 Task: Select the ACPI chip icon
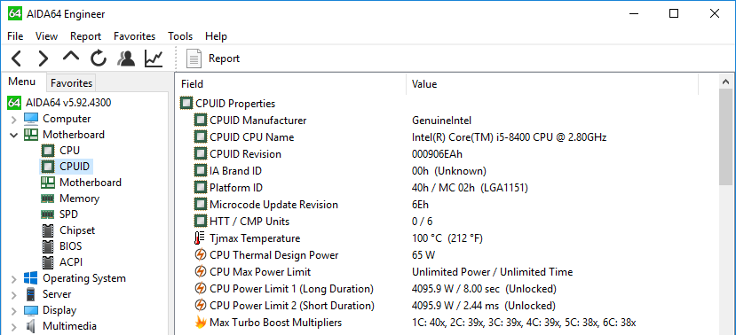tap(47, 262)
